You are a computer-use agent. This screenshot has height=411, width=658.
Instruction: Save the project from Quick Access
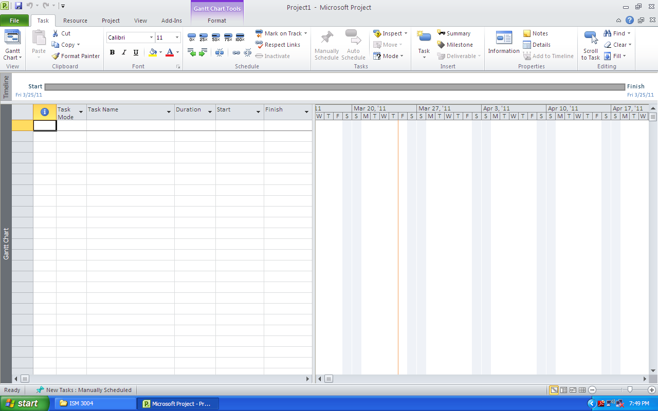[x=19, y=6]
